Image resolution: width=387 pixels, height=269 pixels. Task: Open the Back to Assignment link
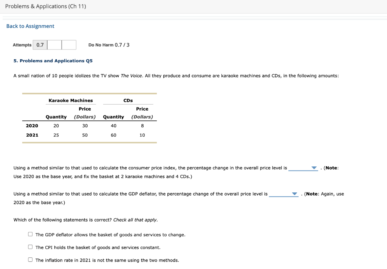point(29,26)
